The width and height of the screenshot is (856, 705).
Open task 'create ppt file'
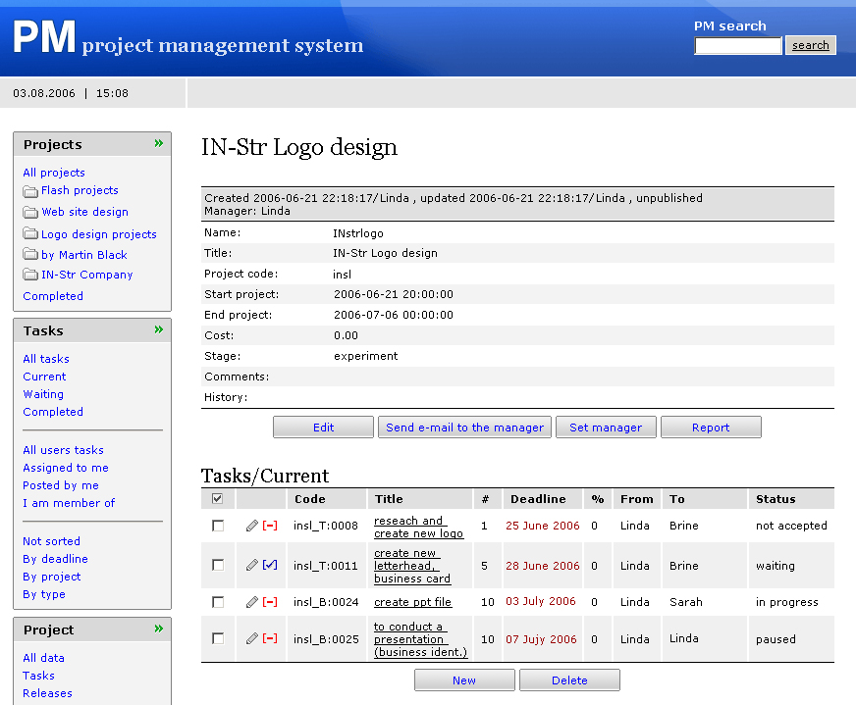point(412,602)
